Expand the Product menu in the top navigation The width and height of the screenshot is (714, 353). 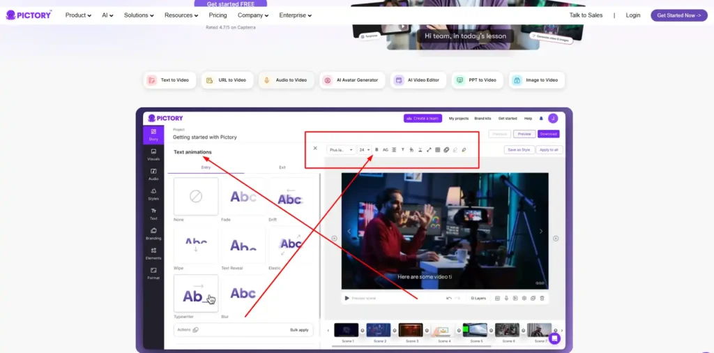pos(78,15)
